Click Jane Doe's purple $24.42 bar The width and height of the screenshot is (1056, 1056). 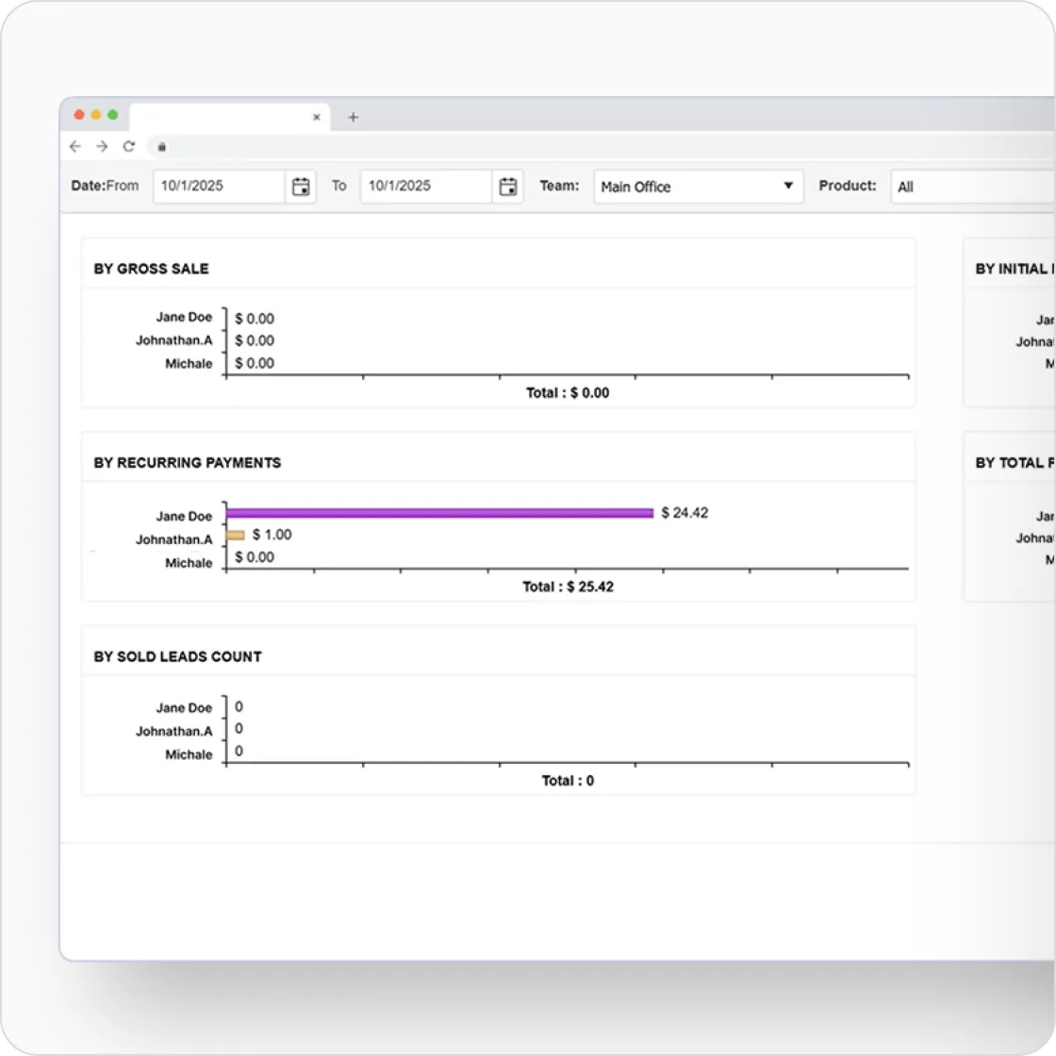[438, 512]
